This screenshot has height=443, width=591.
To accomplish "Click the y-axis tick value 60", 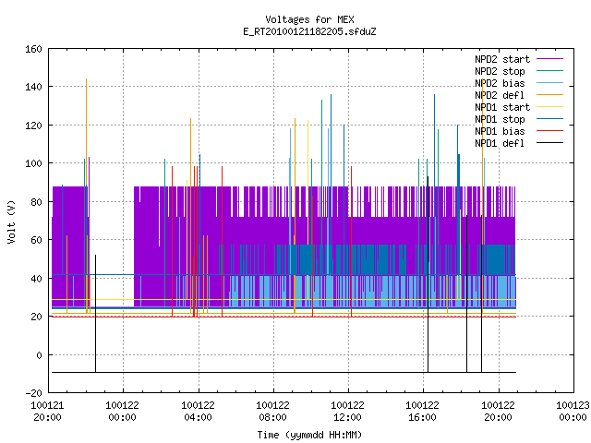I will (37, 240).
